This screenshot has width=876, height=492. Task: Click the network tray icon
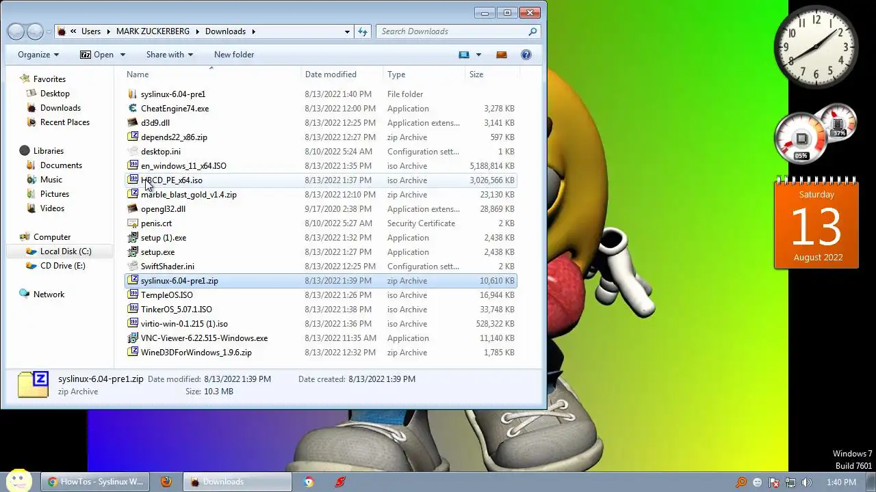[790, 482]
